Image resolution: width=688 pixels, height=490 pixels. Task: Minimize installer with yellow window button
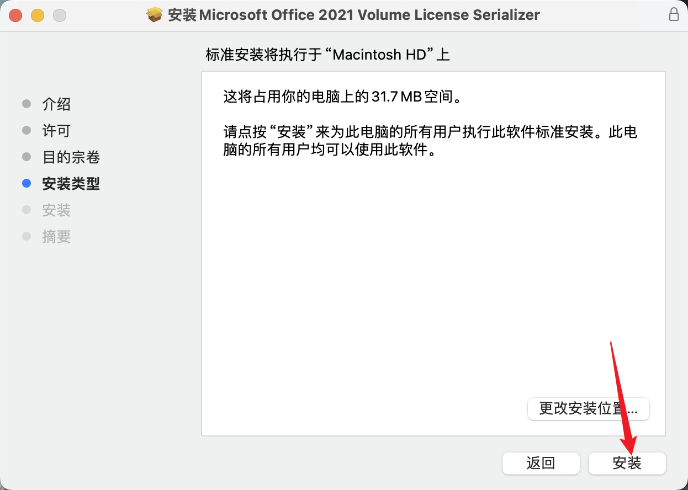[x=38, y=15]
